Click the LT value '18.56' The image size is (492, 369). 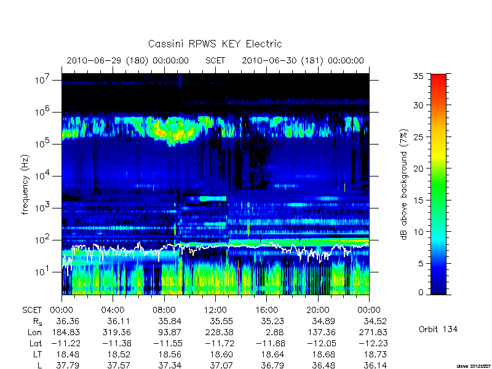point(170,354)
